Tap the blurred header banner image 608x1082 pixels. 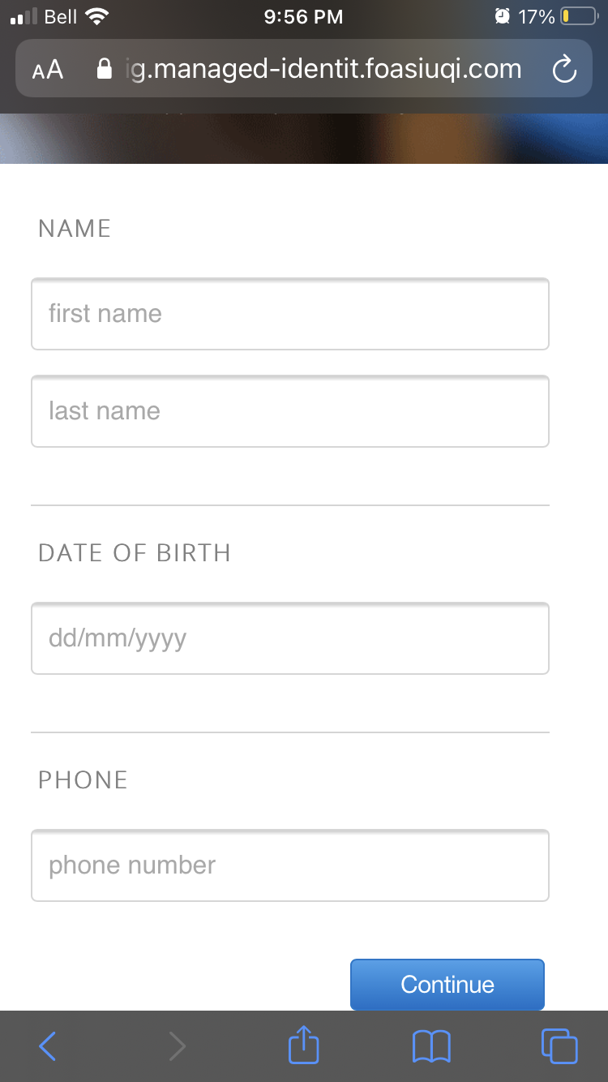304,138
